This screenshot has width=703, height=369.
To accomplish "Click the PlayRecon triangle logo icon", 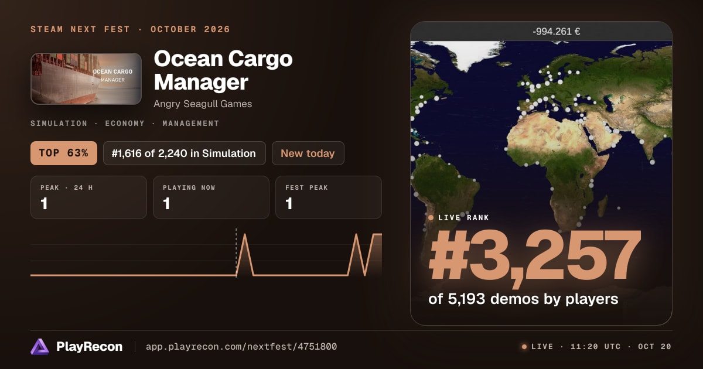I will (40, 347).
